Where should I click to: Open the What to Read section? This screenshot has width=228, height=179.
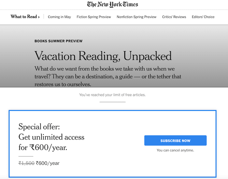pyautogui.click(x=23, y=17)
